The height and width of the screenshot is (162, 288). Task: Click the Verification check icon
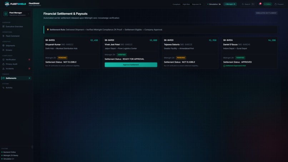tap(3, 60)
